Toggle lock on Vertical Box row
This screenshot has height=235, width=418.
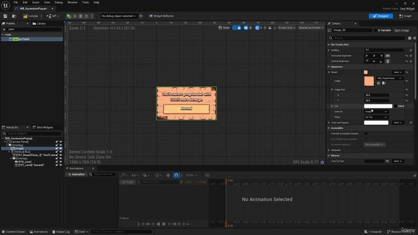[57, 152]
